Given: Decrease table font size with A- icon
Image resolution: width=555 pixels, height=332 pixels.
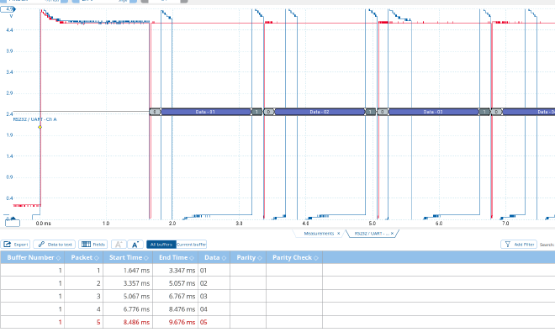Looking at the screenshot, I should [119, 245].
